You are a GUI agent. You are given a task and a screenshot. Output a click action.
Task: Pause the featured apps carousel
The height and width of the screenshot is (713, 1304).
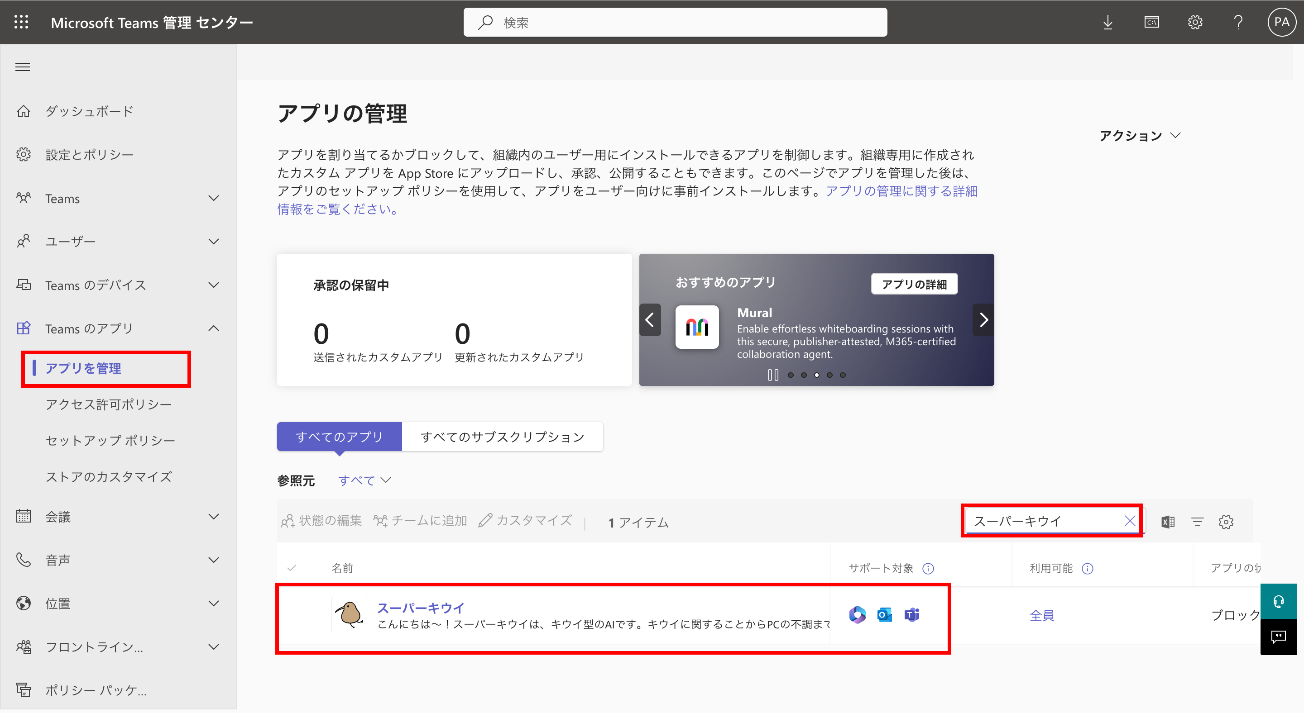pos(773,375)
